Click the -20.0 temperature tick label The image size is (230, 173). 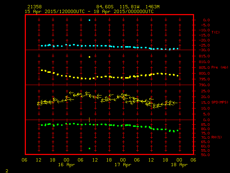click(x=204, y=40)
